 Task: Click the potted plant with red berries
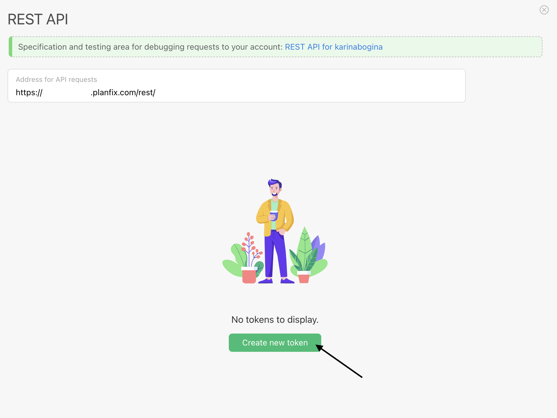click(x=249, y=261)
